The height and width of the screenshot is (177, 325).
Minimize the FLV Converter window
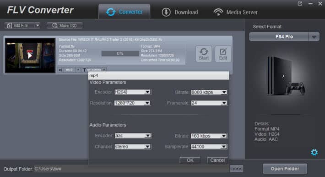coord(310,4)
